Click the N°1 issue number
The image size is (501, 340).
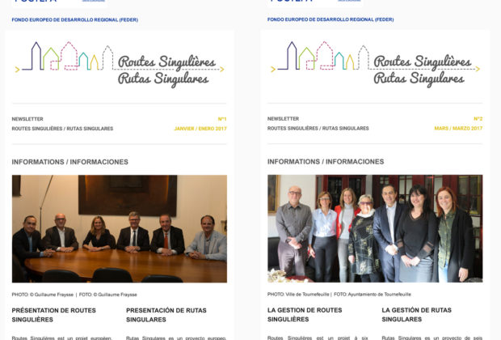222,119
